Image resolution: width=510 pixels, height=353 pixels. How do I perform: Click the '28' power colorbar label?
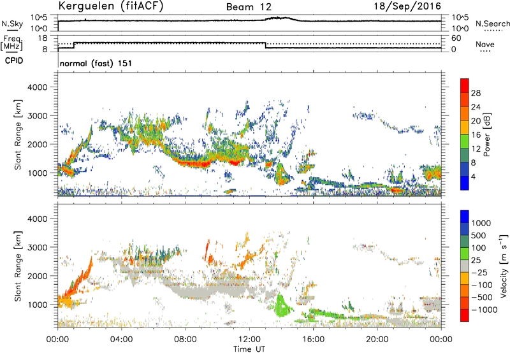[476, 93]
